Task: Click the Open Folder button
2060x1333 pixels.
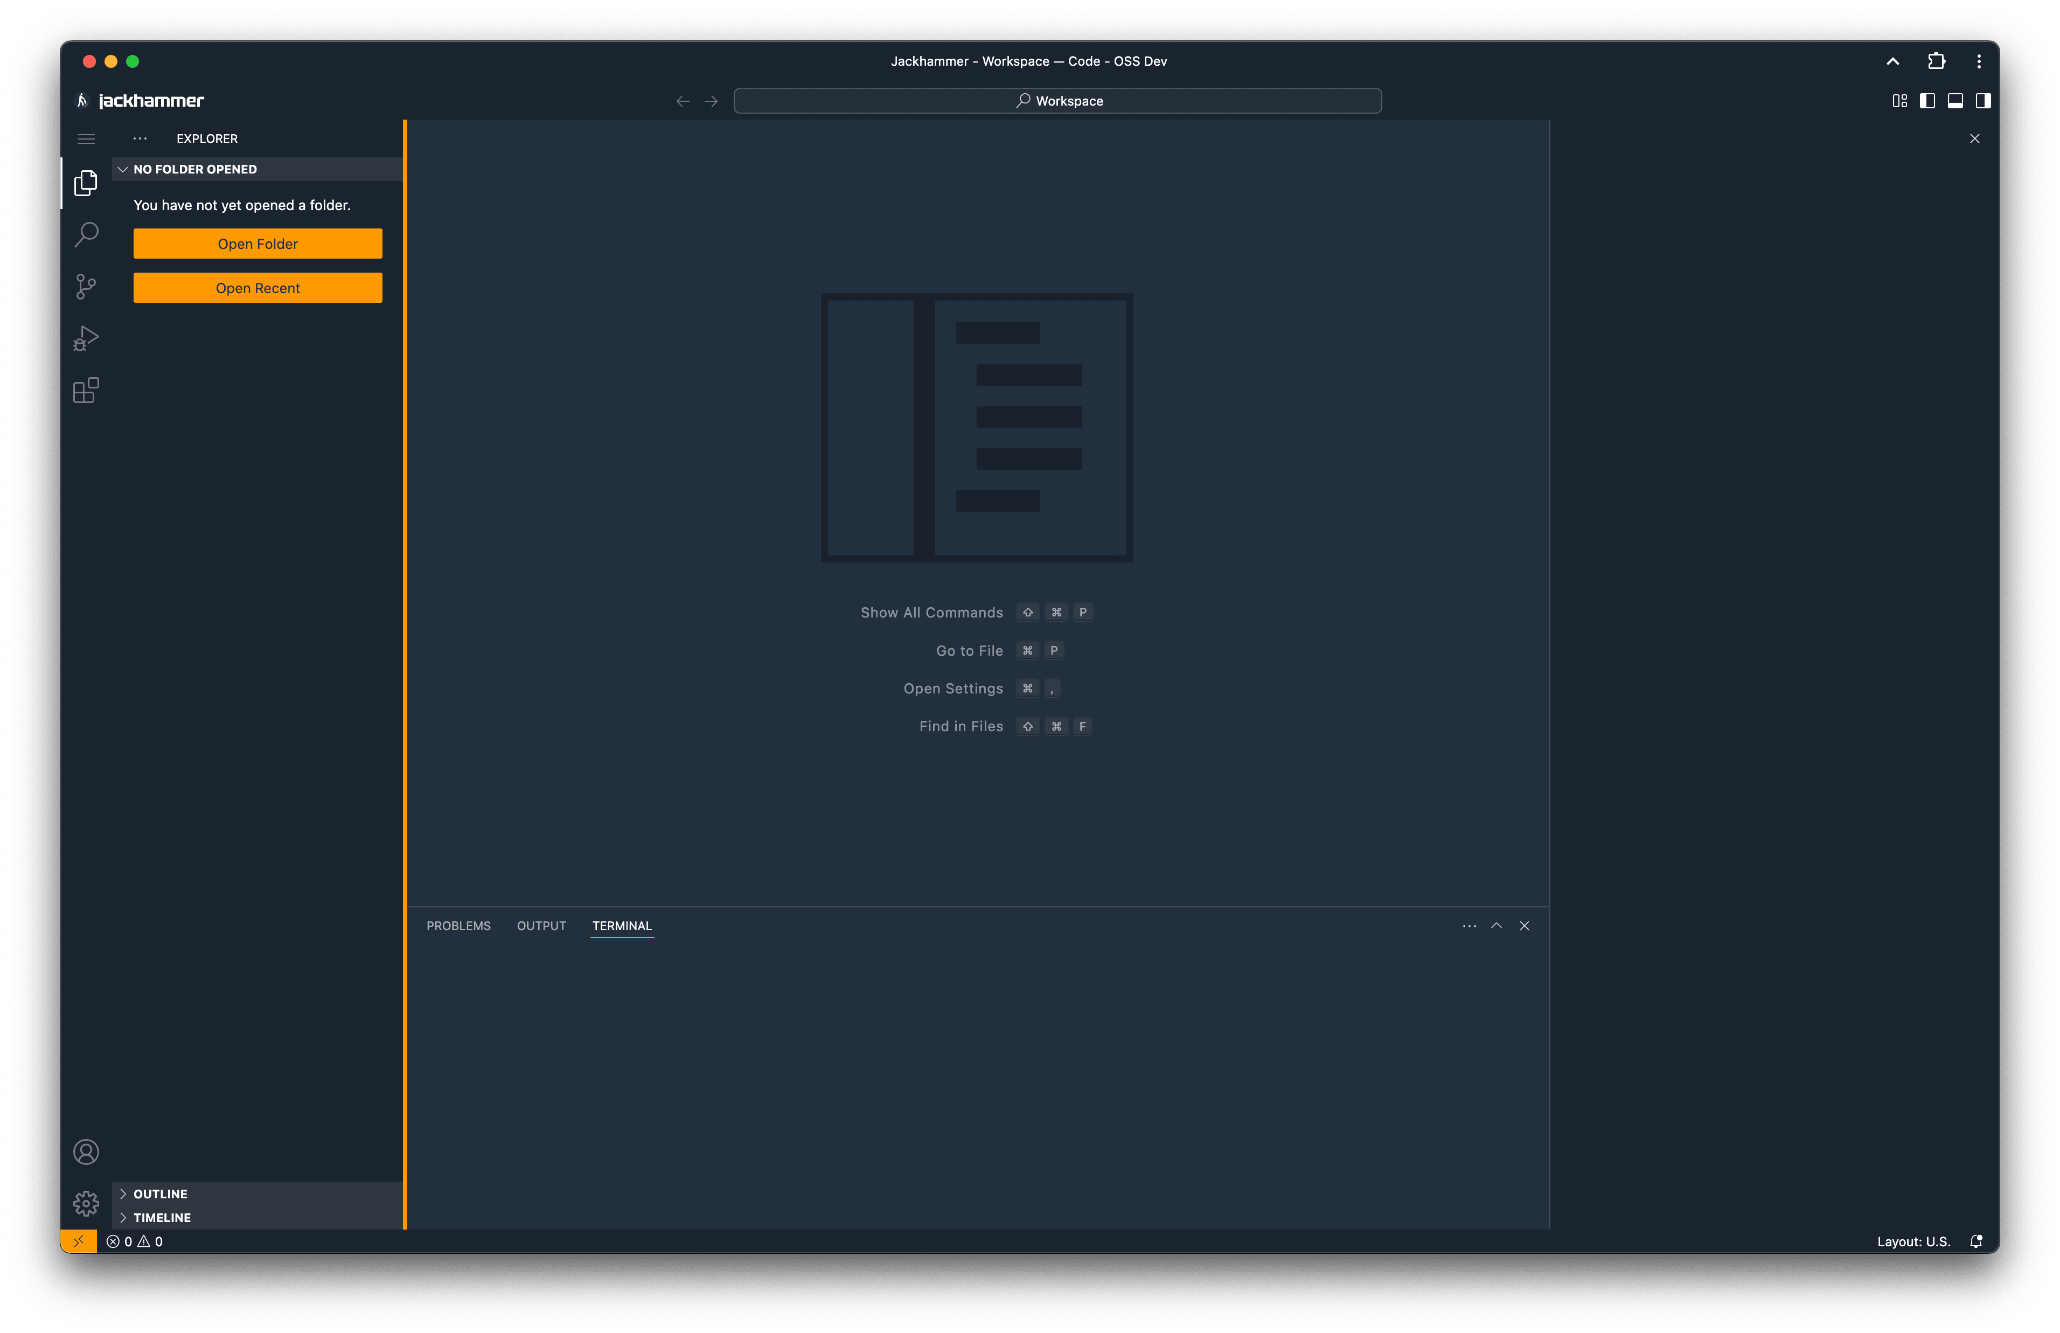Action: tap(258, 244)
